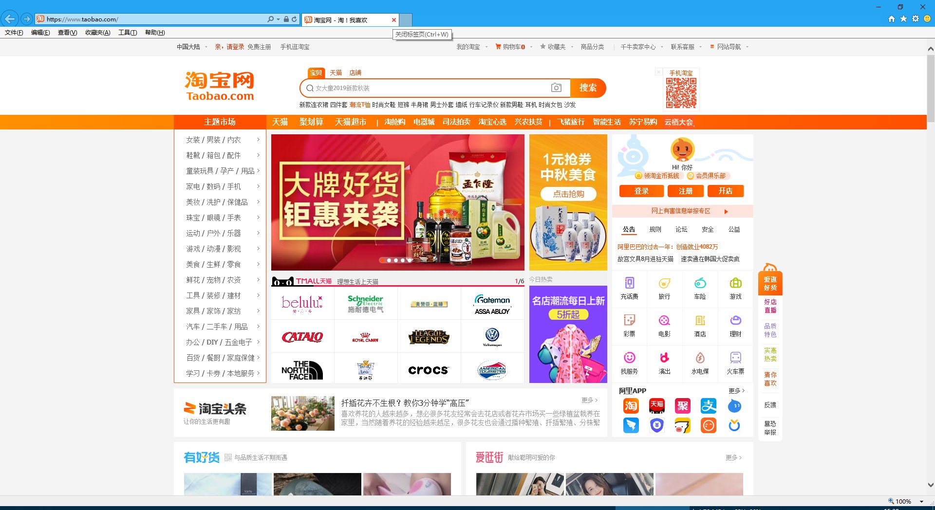Select the 理财 finance service icon
Screen dimensions: 935x510
pyautogui.click(x=735, y=325)
